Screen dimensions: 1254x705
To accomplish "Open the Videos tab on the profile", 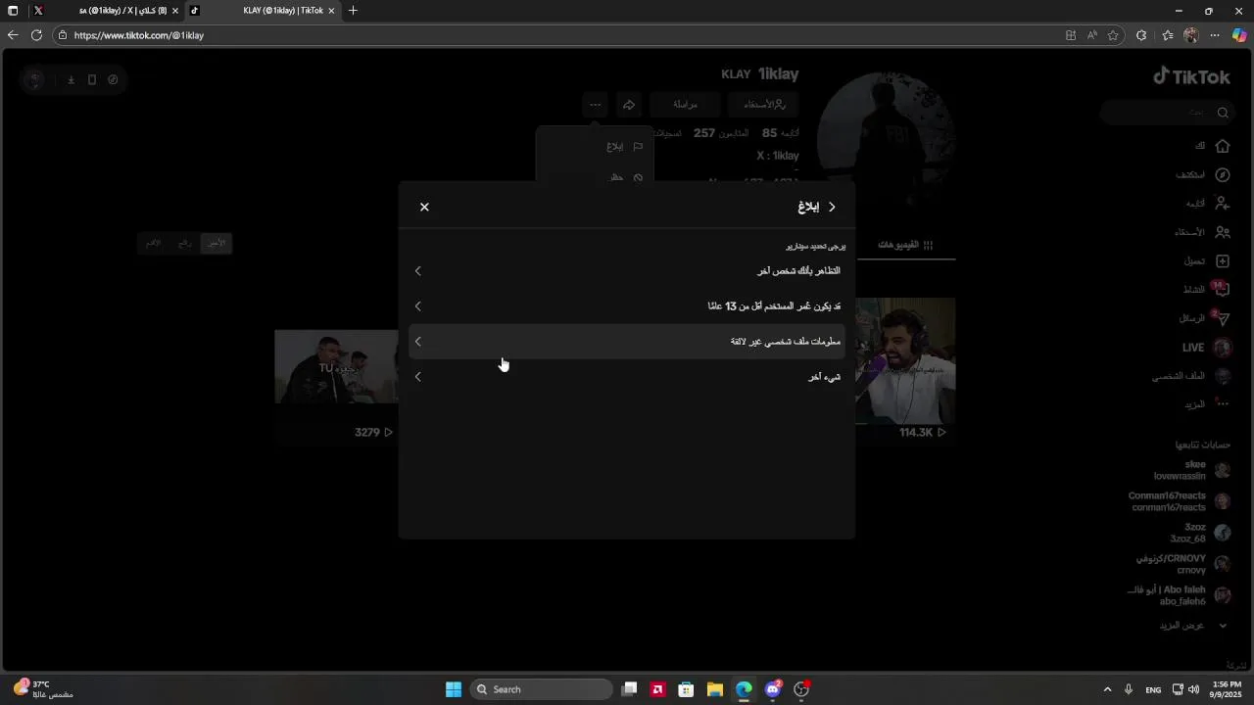I will tap(905, 245).
